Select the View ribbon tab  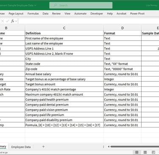[x=67, y=14]
